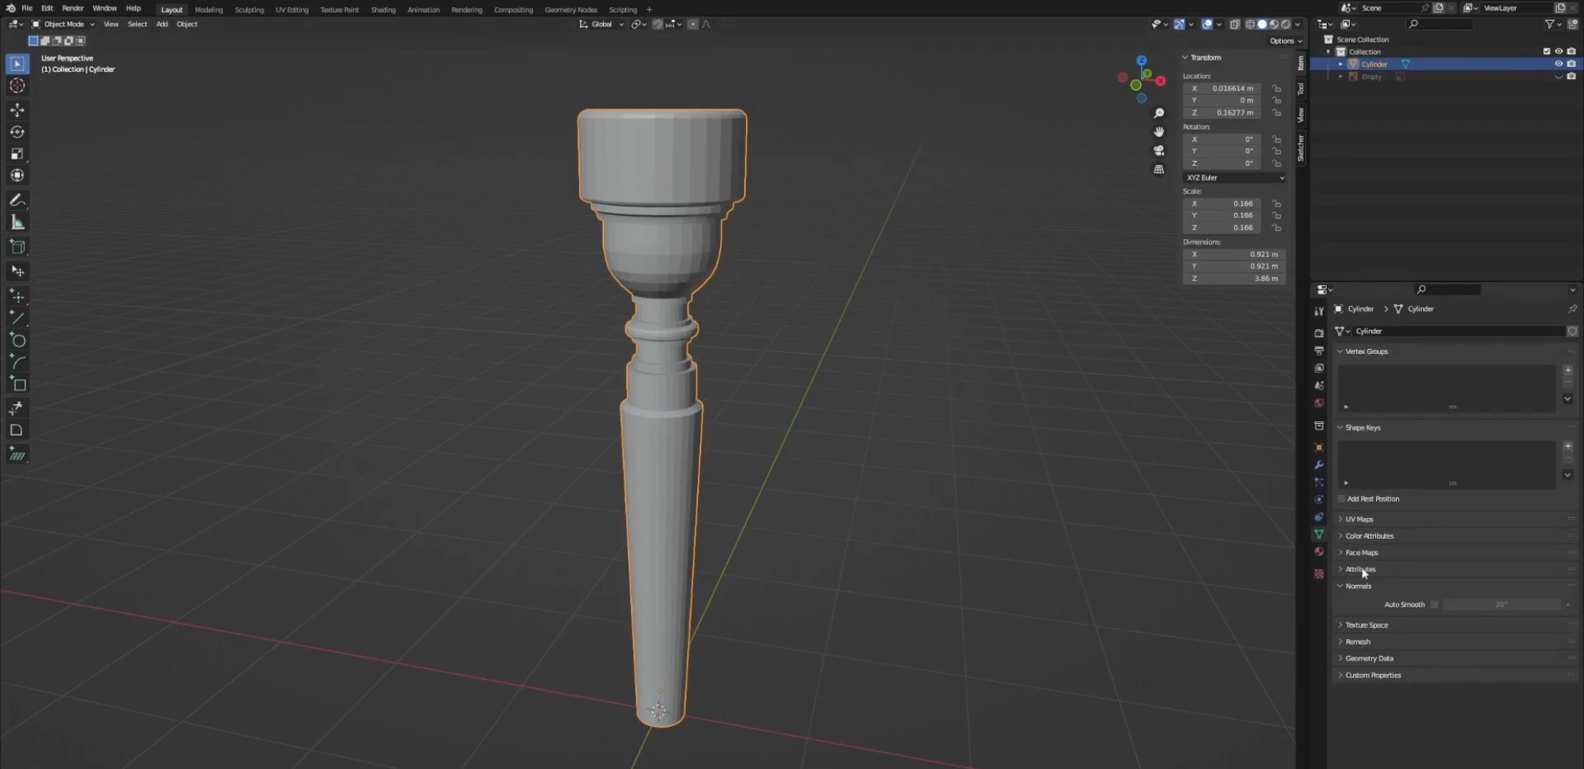This screenshot has height=769, width=1584.
Task: Toggle camera view icon in viewport
Action: pyautogui.click(x=1159, y=151)
